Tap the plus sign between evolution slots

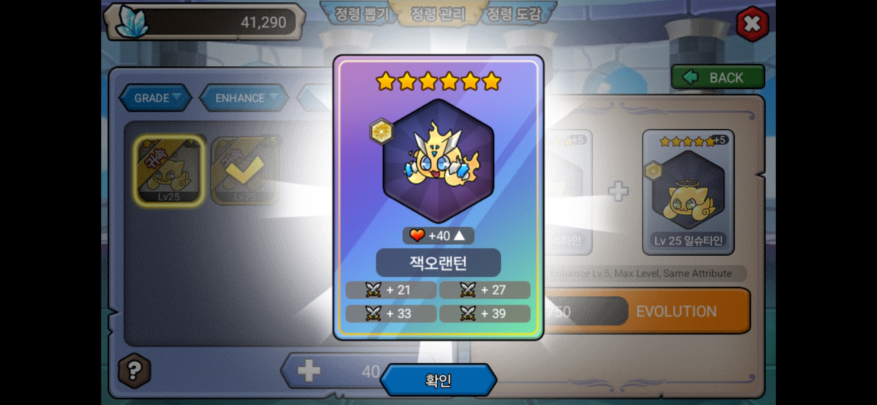(x=618, y=191)
